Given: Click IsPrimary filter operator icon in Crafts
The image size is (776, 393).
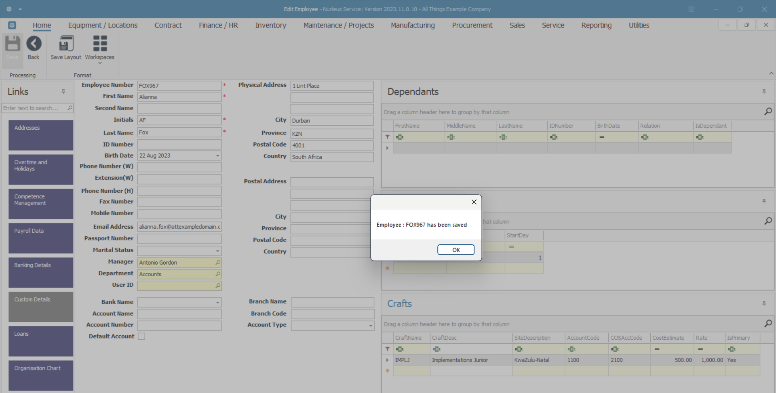Looking at the screenshot, I should (732, 349).
